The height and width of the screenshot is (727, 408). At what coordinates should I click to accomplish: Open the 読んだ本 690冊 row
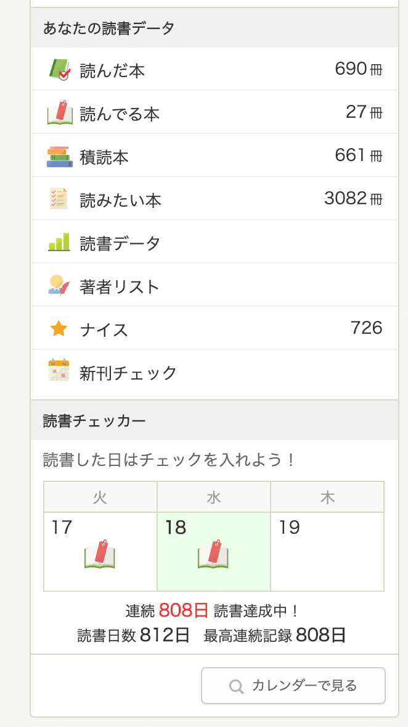click(214, 69)
